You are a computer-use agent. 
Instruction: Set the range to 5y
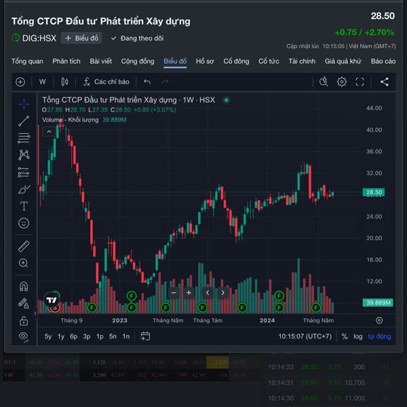[48, 336]
